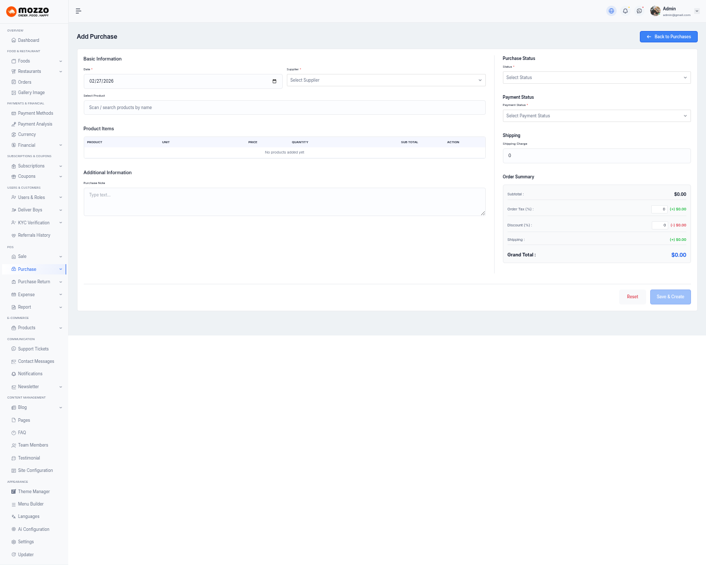Expand the admin account menu chevron
Screen dimensions: 706x565
(697, 11)
